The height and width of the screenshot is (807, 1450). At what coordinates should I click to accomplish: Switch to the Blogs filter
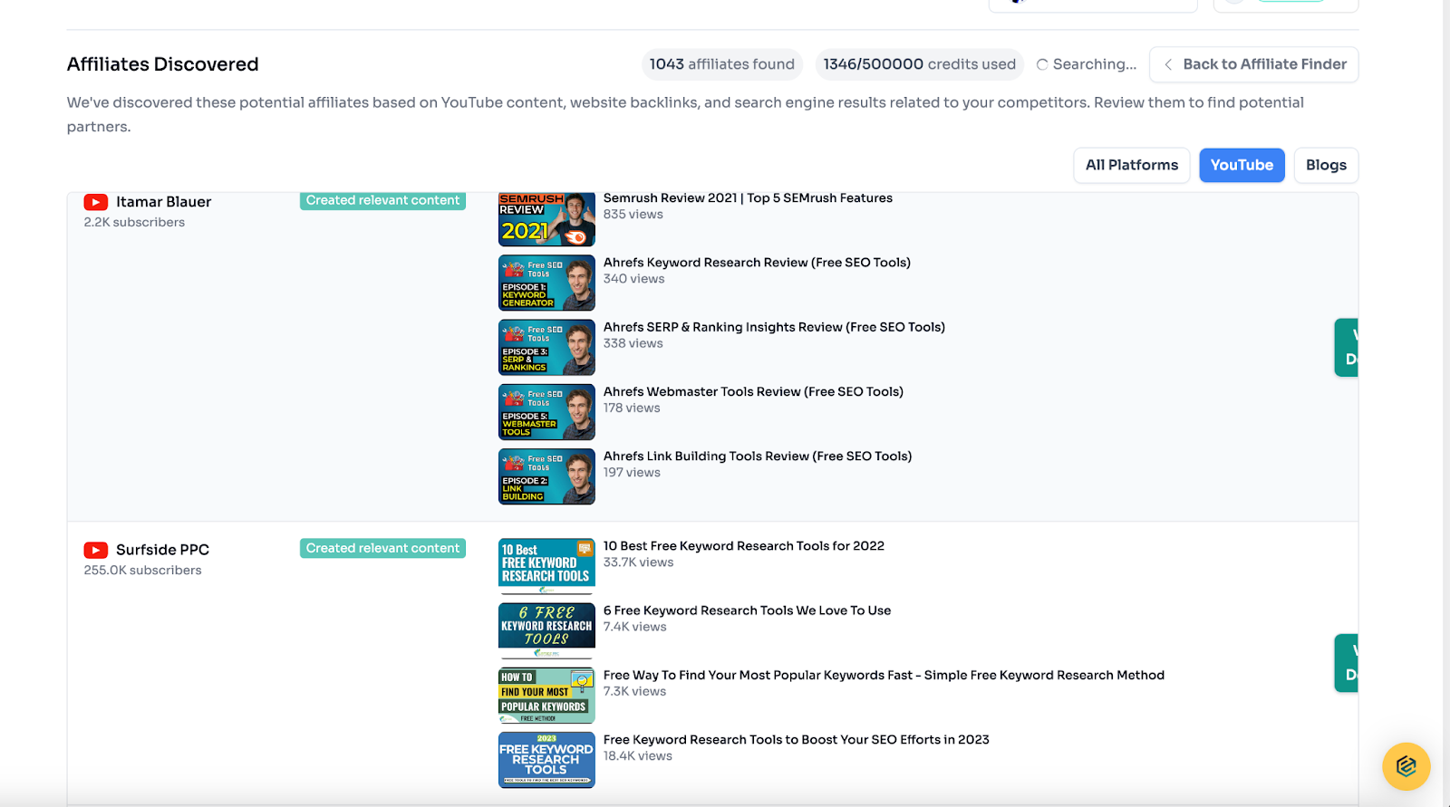(1326, 165)
